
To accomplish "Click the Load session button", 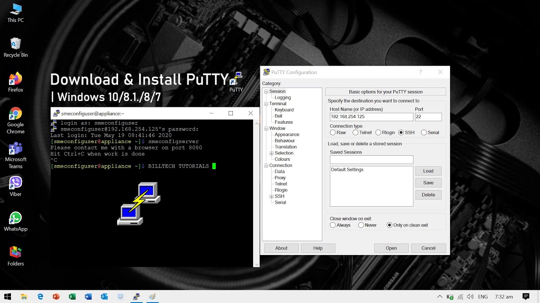I will coord(428,171).
